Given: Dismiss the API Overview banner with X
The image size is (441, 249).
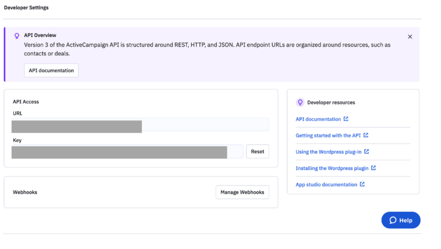Looking at the screenshot, I should 410,37.
